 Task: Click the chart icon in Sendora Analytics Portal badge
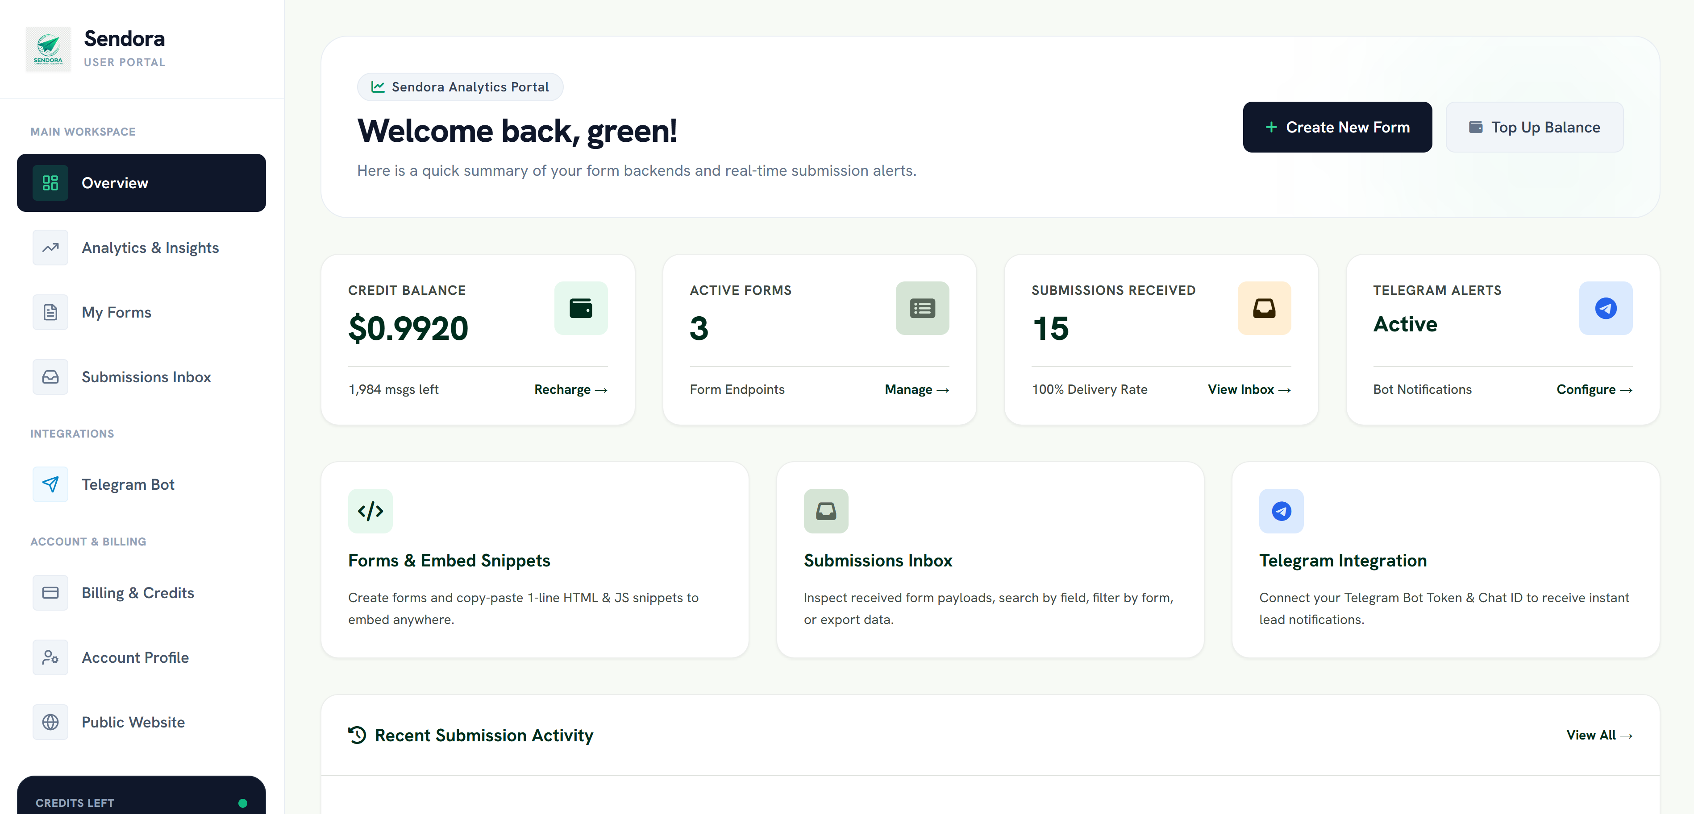tap(378, 87)
